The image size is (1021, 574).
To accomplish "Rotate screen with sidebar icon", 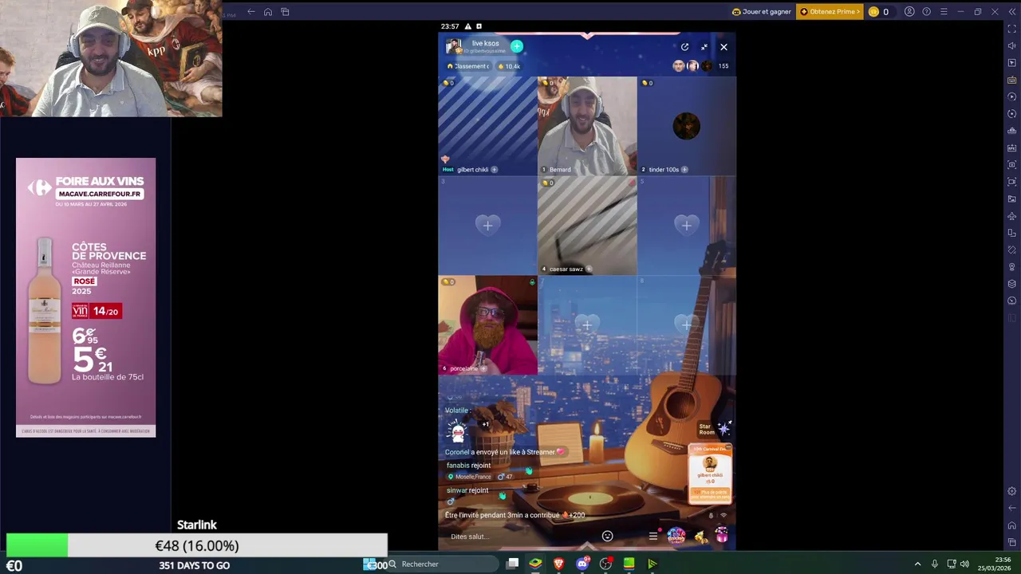I will pyautogui.click(x=1012, y=233).
